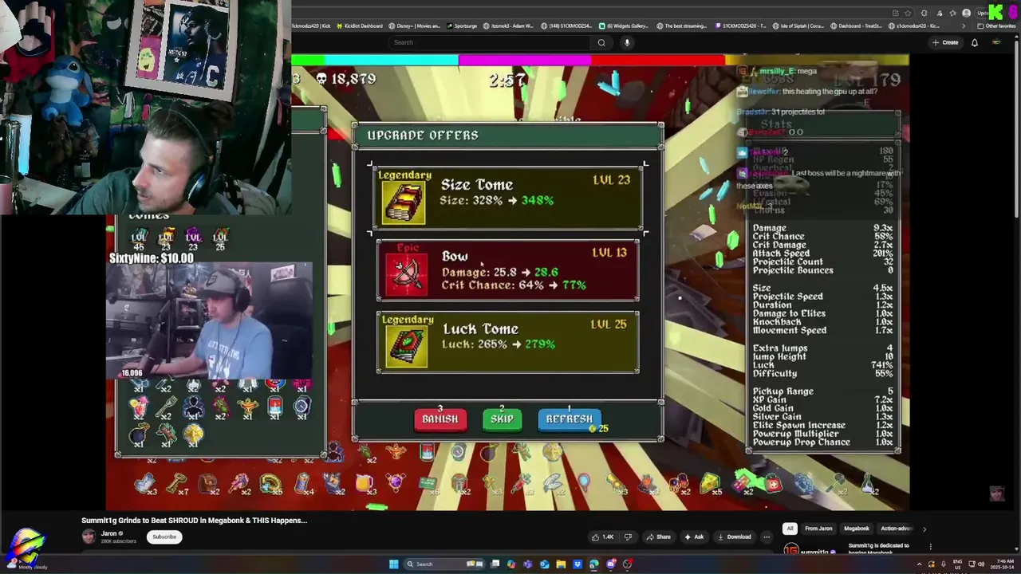Screen dimensions: 1021x574
Task: Open Widgets Gallery bookmark
Action: click(x=624, y=26)
